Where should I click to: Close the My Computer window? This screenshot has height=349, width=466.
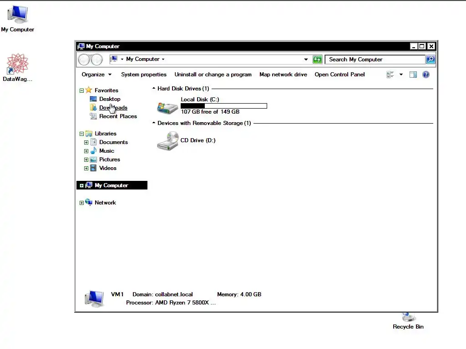431,46
